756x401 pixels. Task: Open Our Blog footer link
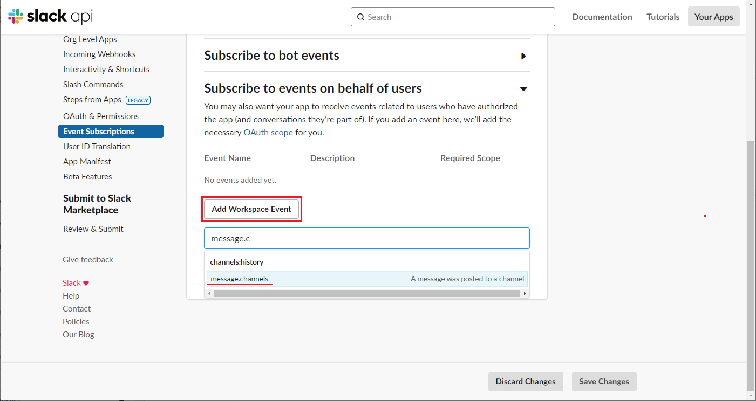click(x=78, y=335)
